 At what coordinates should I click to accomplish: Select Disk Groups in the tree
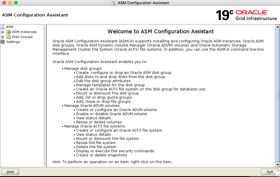click(22, 37)
